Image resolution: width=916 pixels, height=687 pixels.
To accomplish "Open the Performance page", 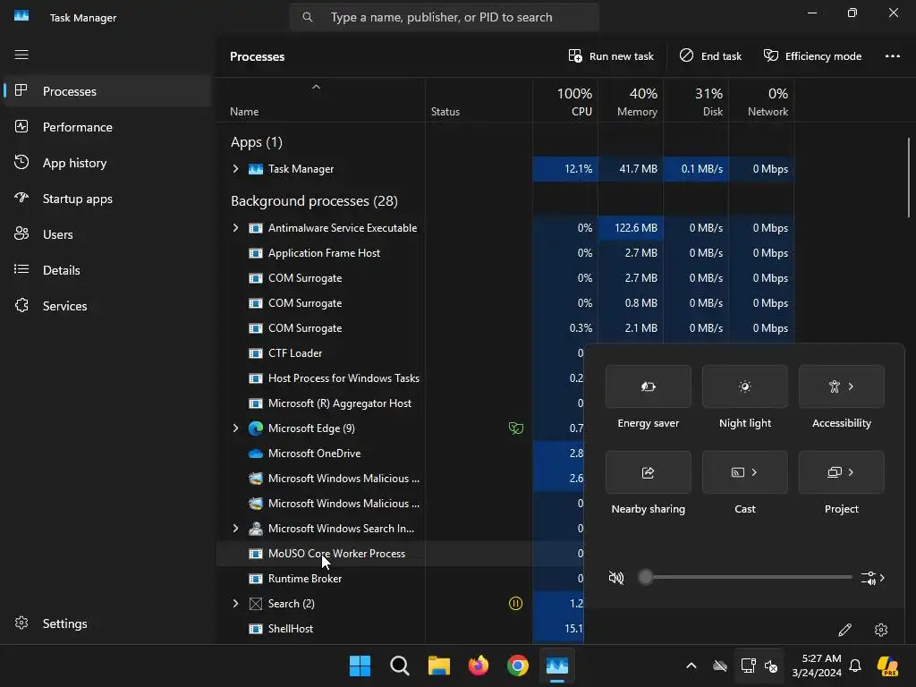I will [x=107, y=127].
